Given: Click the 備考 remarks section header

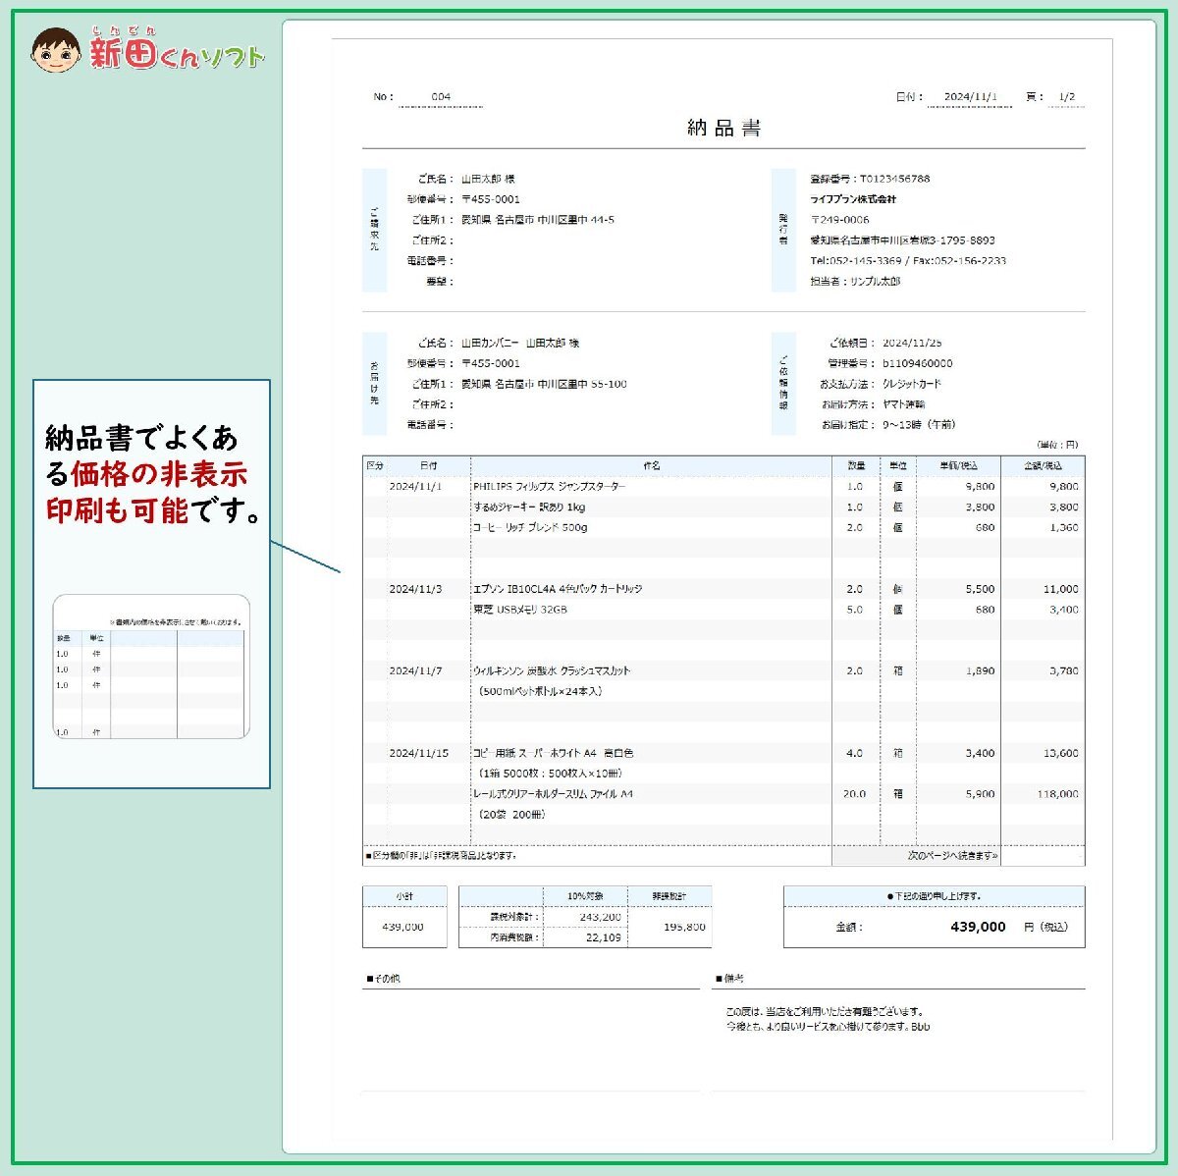Looking at the screenshot, I should (x=731, y=978).
